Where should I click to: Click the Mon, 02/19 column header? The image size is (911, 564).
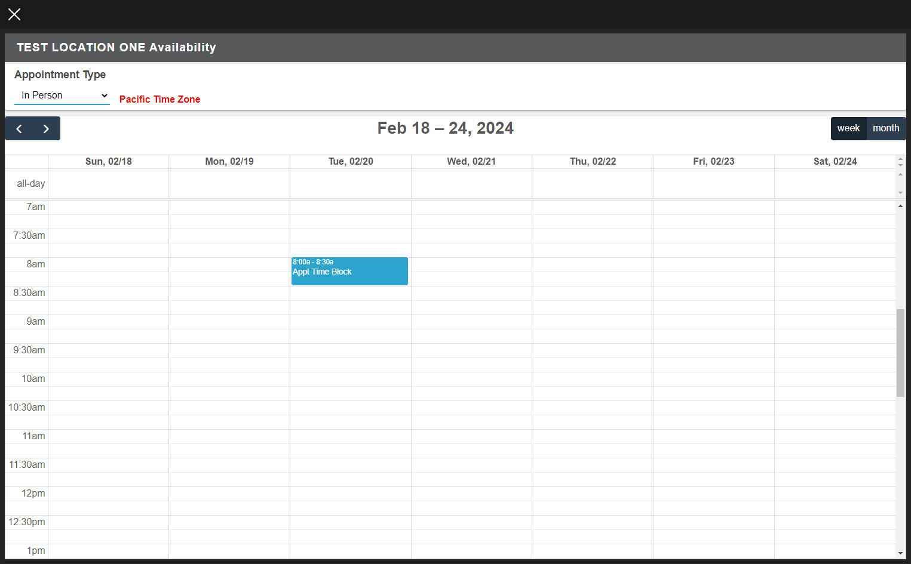pos(229,162)
